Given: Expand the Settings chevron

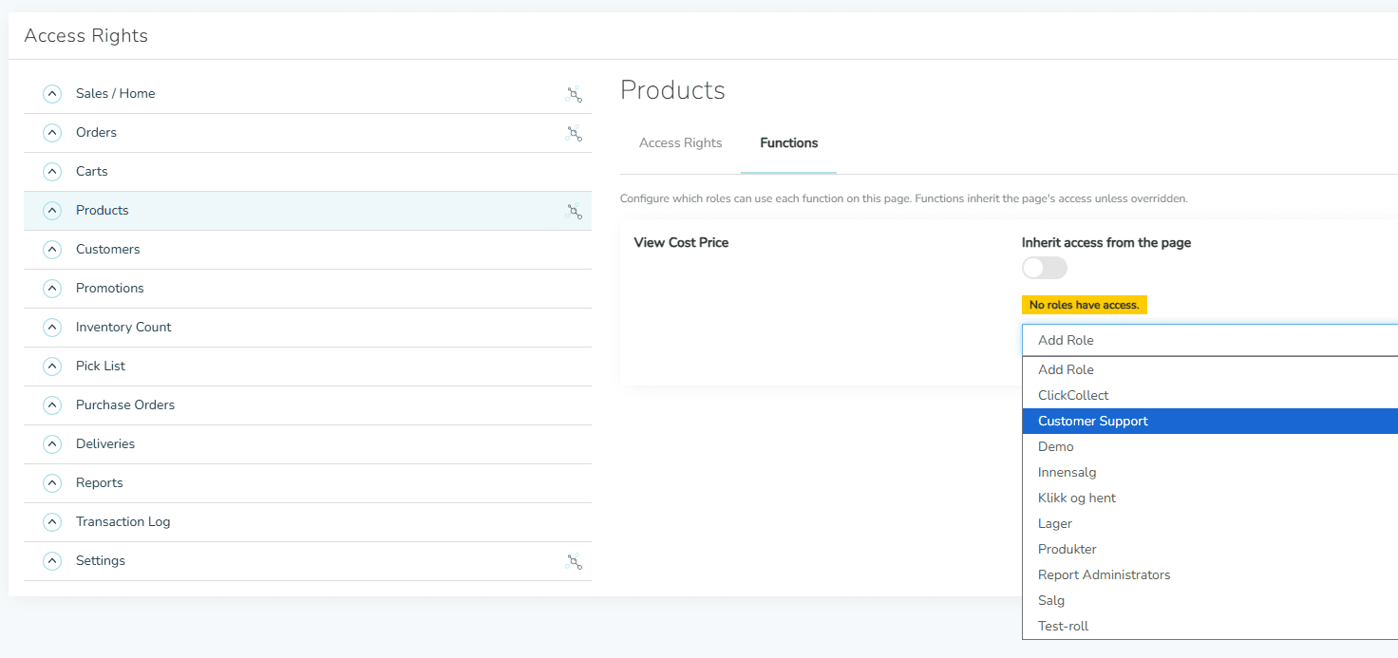Looking at the screenshot, I should tap(52, 561).
